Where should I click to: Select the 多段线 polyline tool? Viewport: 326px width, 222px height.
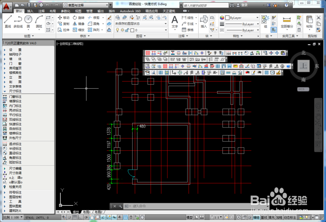pos(18,21)
